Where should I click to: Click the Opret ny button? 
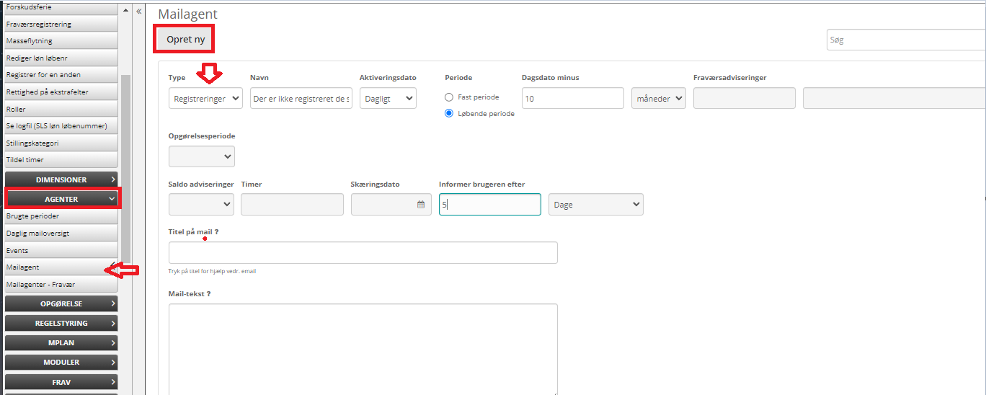coord(185,40)
